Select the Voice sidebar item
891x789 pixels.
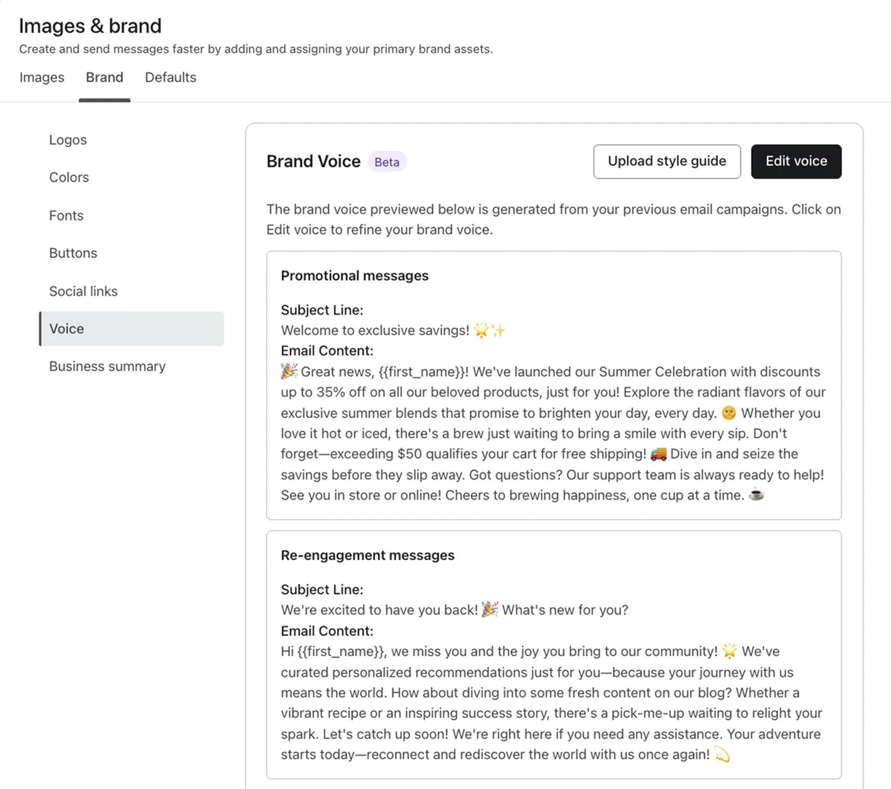pyautogui.click(x=67, y=328)
